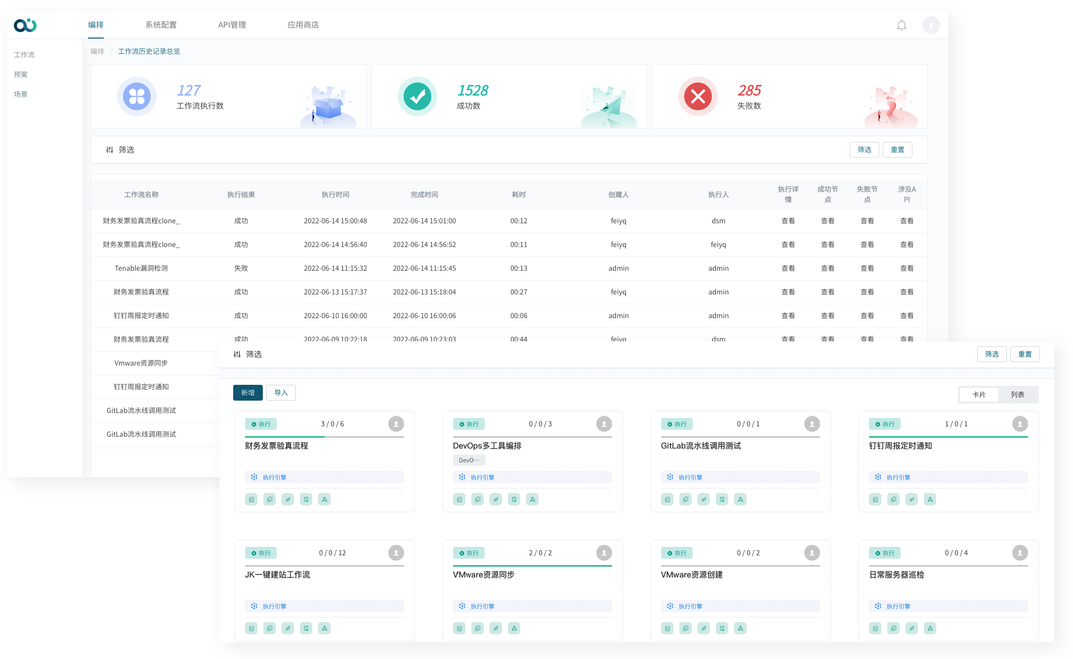Click the copy icon on VMware资源同步 card
Image resolution: width=1073 pixels, height=659 pixels.
[477, 628]
